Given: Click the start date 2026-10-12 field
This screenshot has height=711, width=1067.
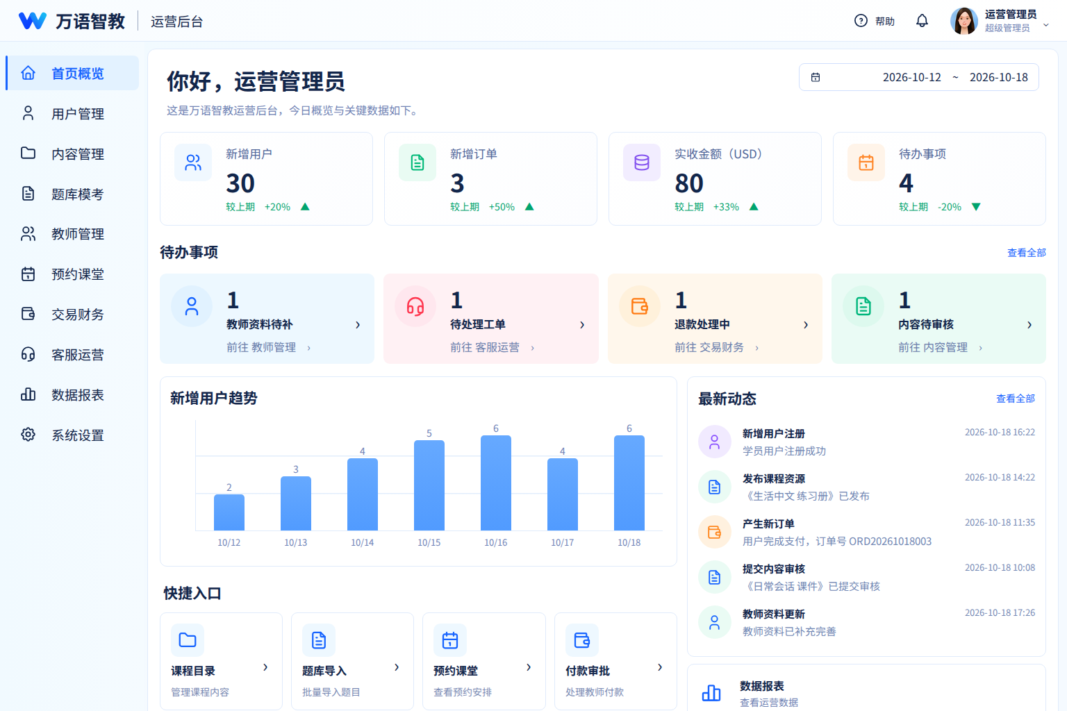Looking at the screenshot, I should [912, 77].
